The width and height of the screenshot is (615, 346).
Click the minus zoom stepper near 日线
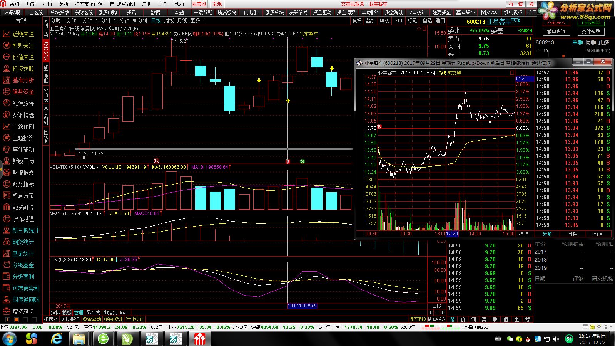(436, 312)
